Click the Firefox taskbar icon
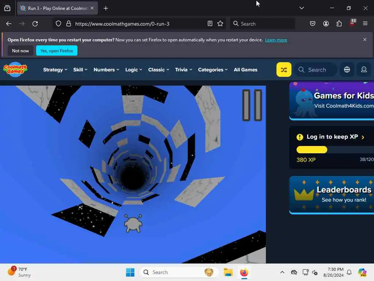This screenshot has width=374, height=281. click(x=244, y=272)
